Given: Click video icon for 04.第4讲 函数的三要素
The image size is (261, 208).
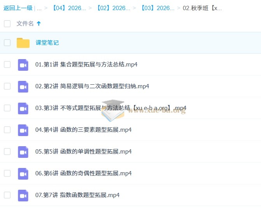Looking at the screenshot, I should click(23, 130).
